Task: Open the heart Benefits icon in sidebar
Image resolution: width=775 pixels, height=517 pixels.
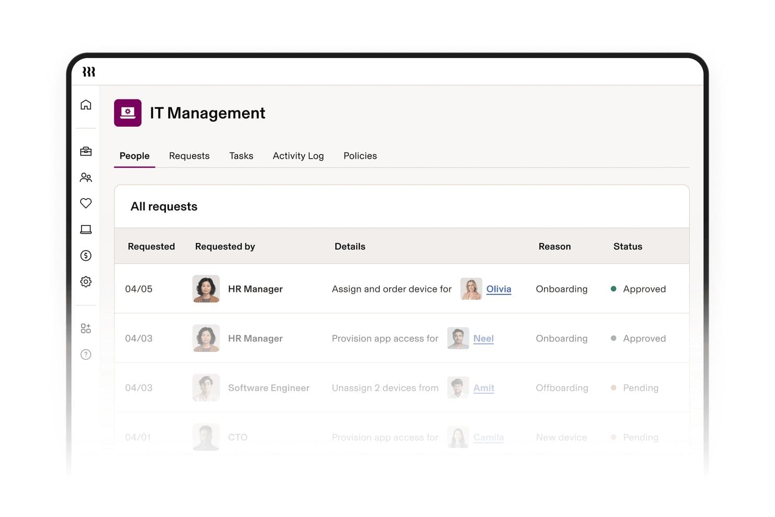Action: pyautogui.click(x=86, y=203)
